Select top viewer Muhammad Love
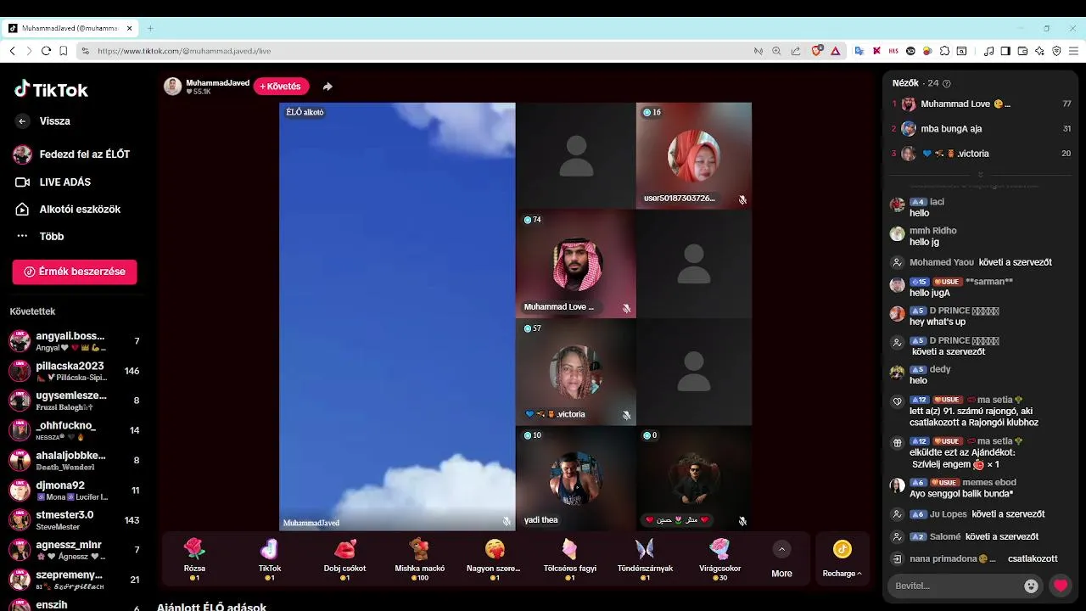1086x611 pixels. [x=981, y=104]
